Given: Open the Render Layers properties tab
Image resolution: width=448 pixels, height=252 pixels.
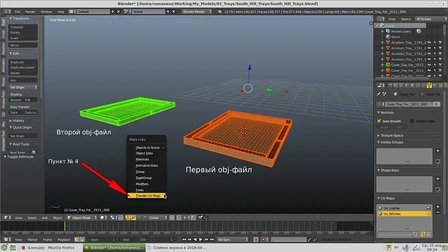Looking at the screenshot, I should [396, 85].
